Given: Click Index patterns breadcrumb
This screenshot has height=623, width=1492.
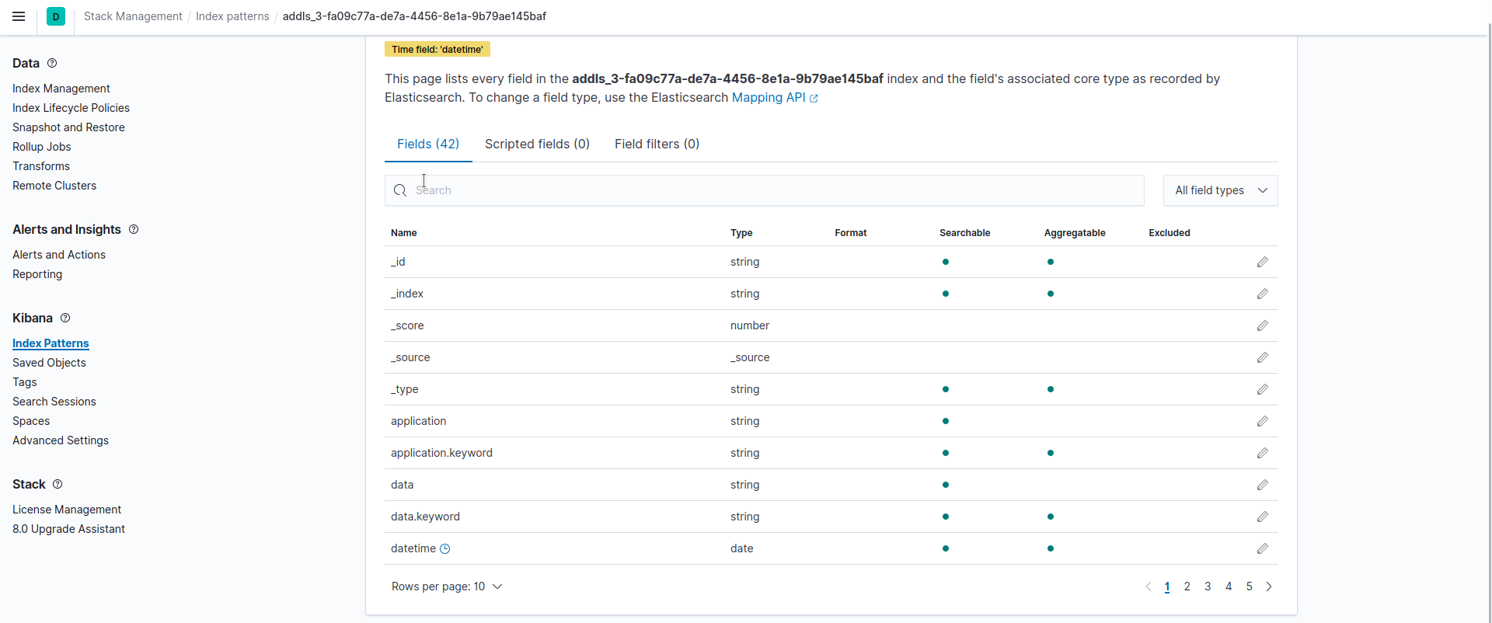Looking at the screenshot, I should point(232,16).
